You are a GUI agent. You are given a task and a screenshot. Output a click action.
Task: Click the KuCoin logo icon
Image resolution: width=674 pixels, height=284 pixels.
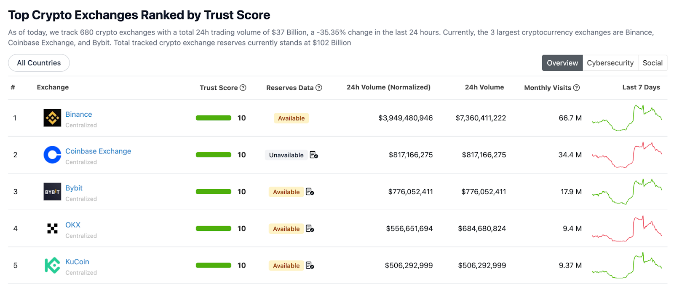(x=52, y=265)
